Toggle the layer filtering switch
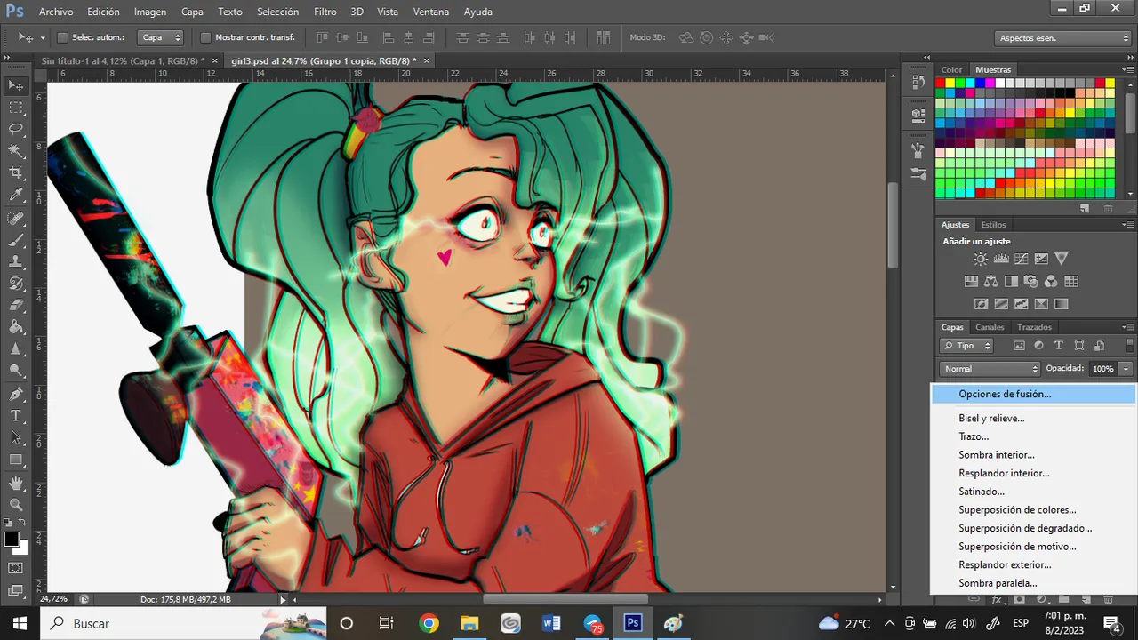The height and width of the screenshot is (640, 1138). coord(1129,346)
